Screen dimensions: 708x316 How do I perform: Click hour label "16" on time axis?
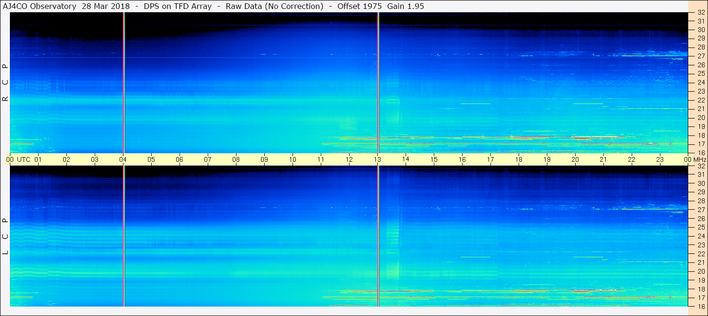(x=462, y=159)
